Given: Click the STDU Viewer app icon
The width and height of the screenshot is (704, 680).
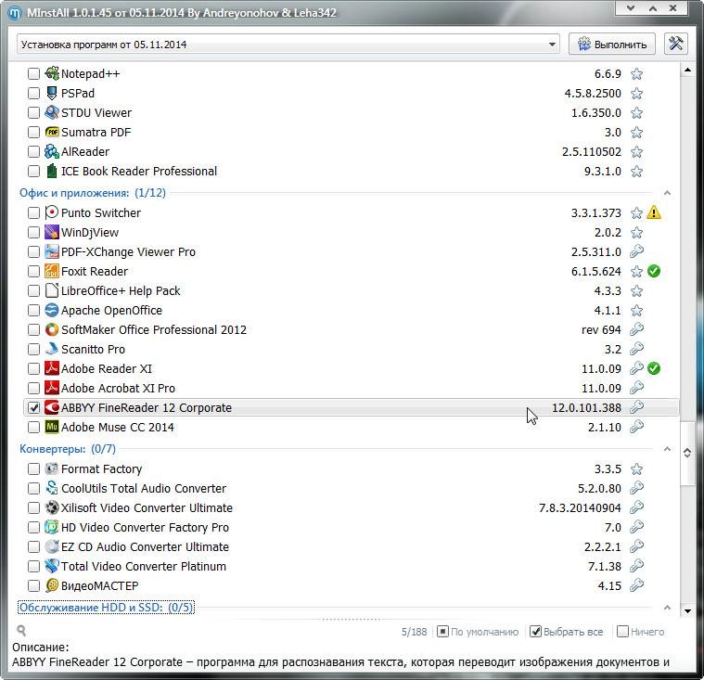Looking at the screenshot, I should [52, 112].
